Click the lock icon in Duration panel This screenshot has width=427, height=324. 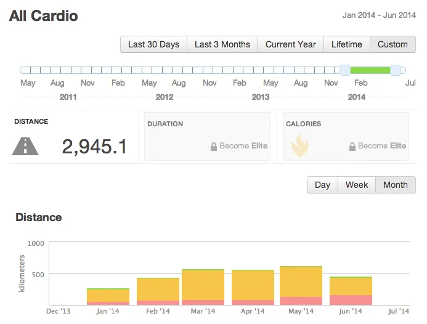[214, 147]
